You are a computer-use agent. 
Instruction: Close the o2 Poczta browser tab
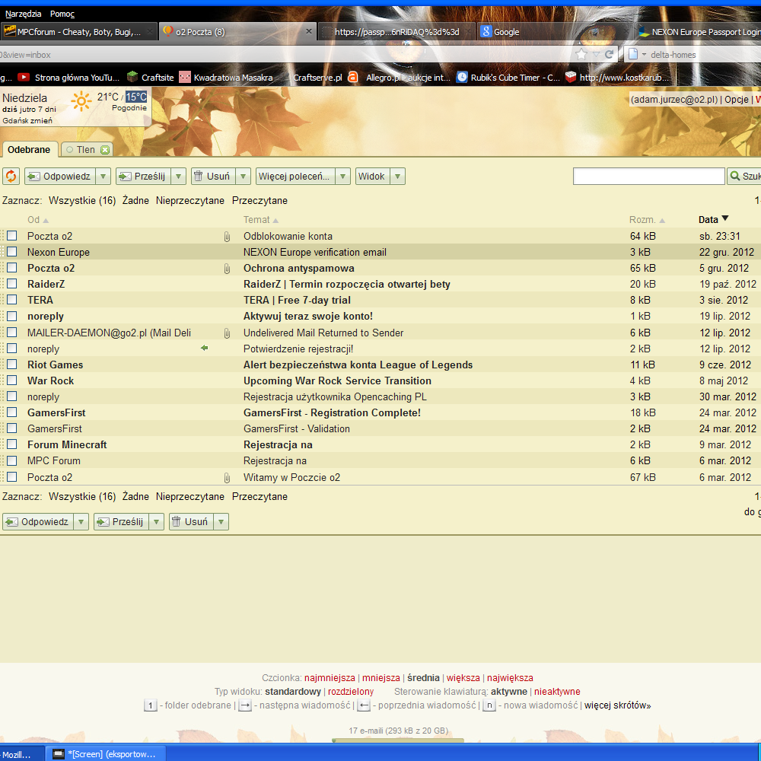[x=309, y=31]
